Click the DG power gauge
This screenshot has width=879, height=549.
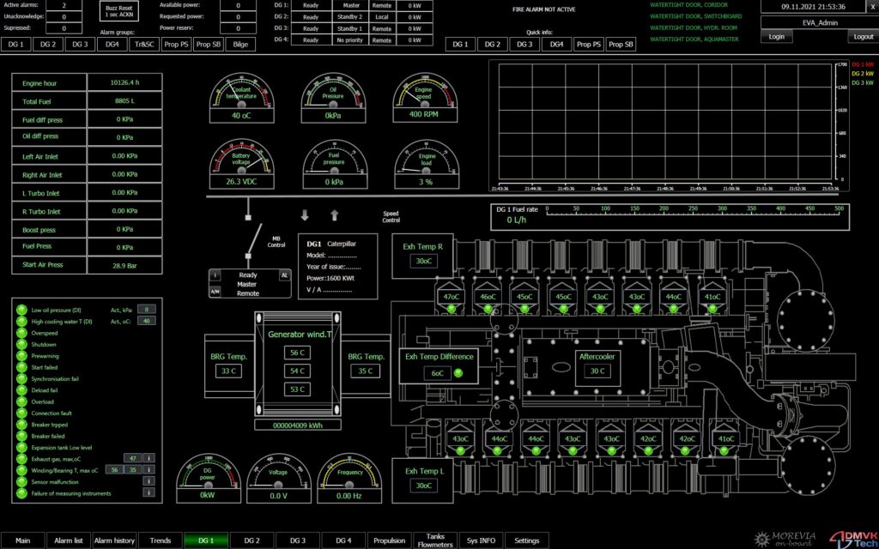207,482
